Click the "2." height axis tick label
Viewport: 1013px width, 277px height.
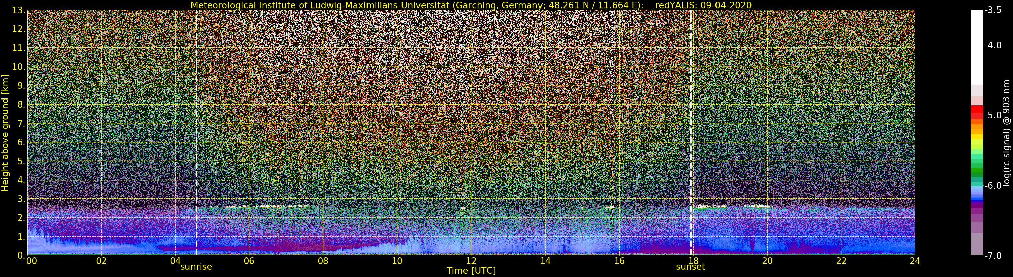21,218
